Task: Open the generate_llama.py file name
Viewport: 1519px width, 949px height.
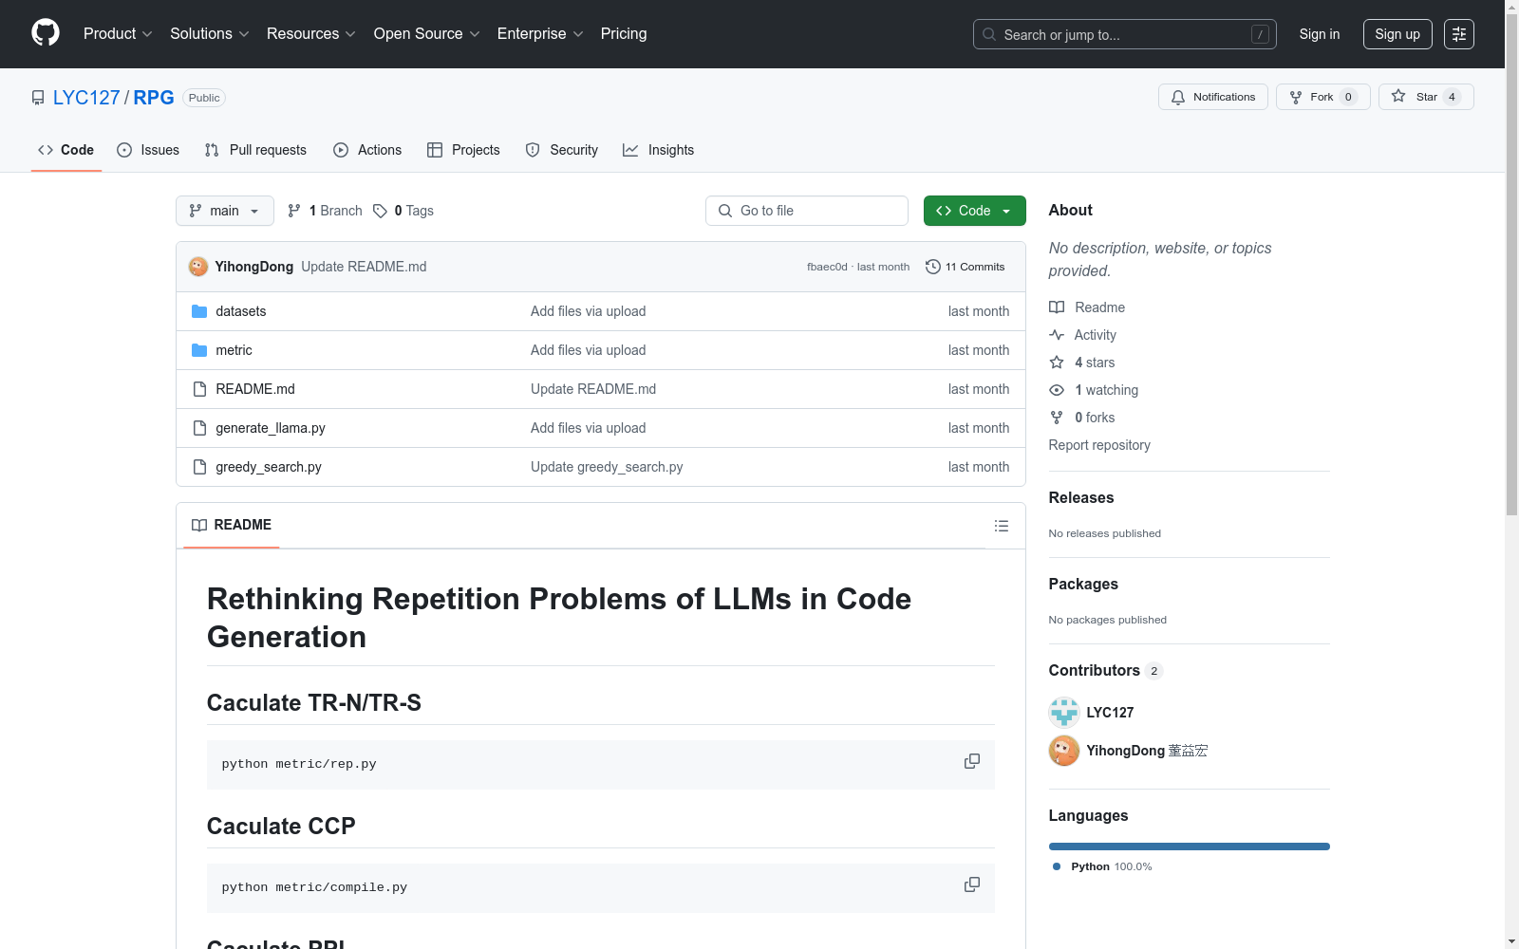Action: [x=271, y=428]
